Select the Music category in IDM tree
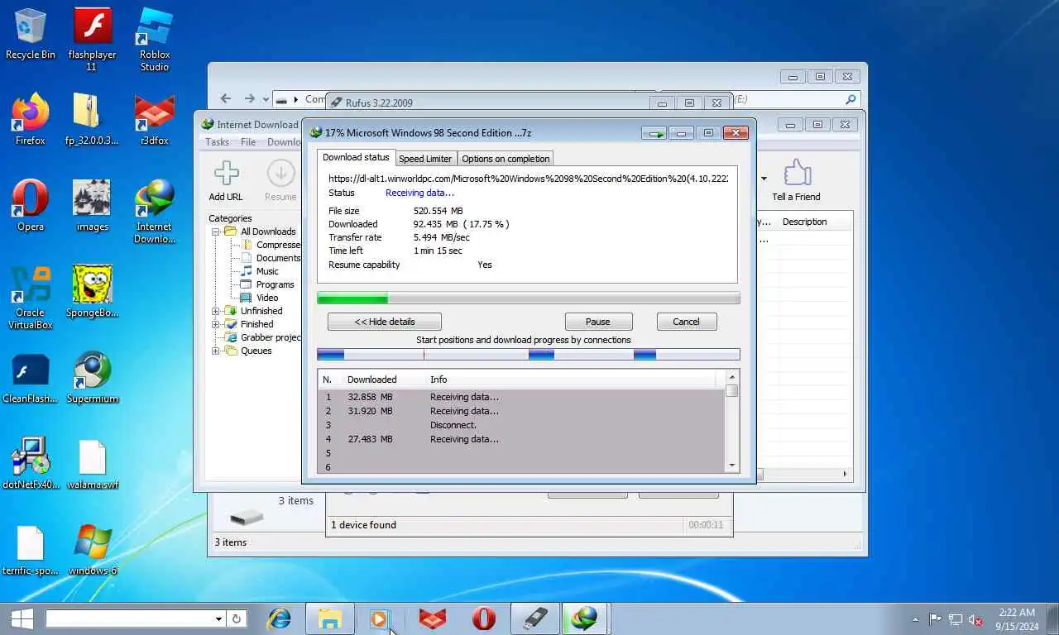The height and width of the screenshot is (635, 1059). (x=267, y=271)
